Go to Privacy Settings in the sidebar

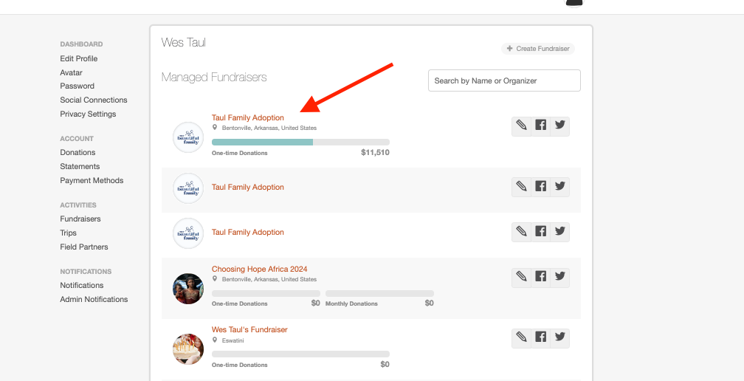[x=88, y=114]
